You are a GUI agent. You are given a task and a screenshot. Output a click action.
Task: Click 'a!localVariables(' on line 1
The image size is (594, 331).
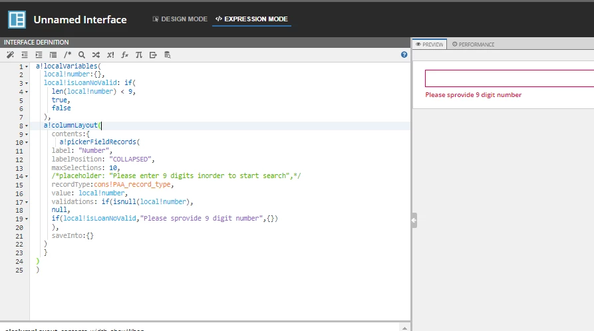69,66
